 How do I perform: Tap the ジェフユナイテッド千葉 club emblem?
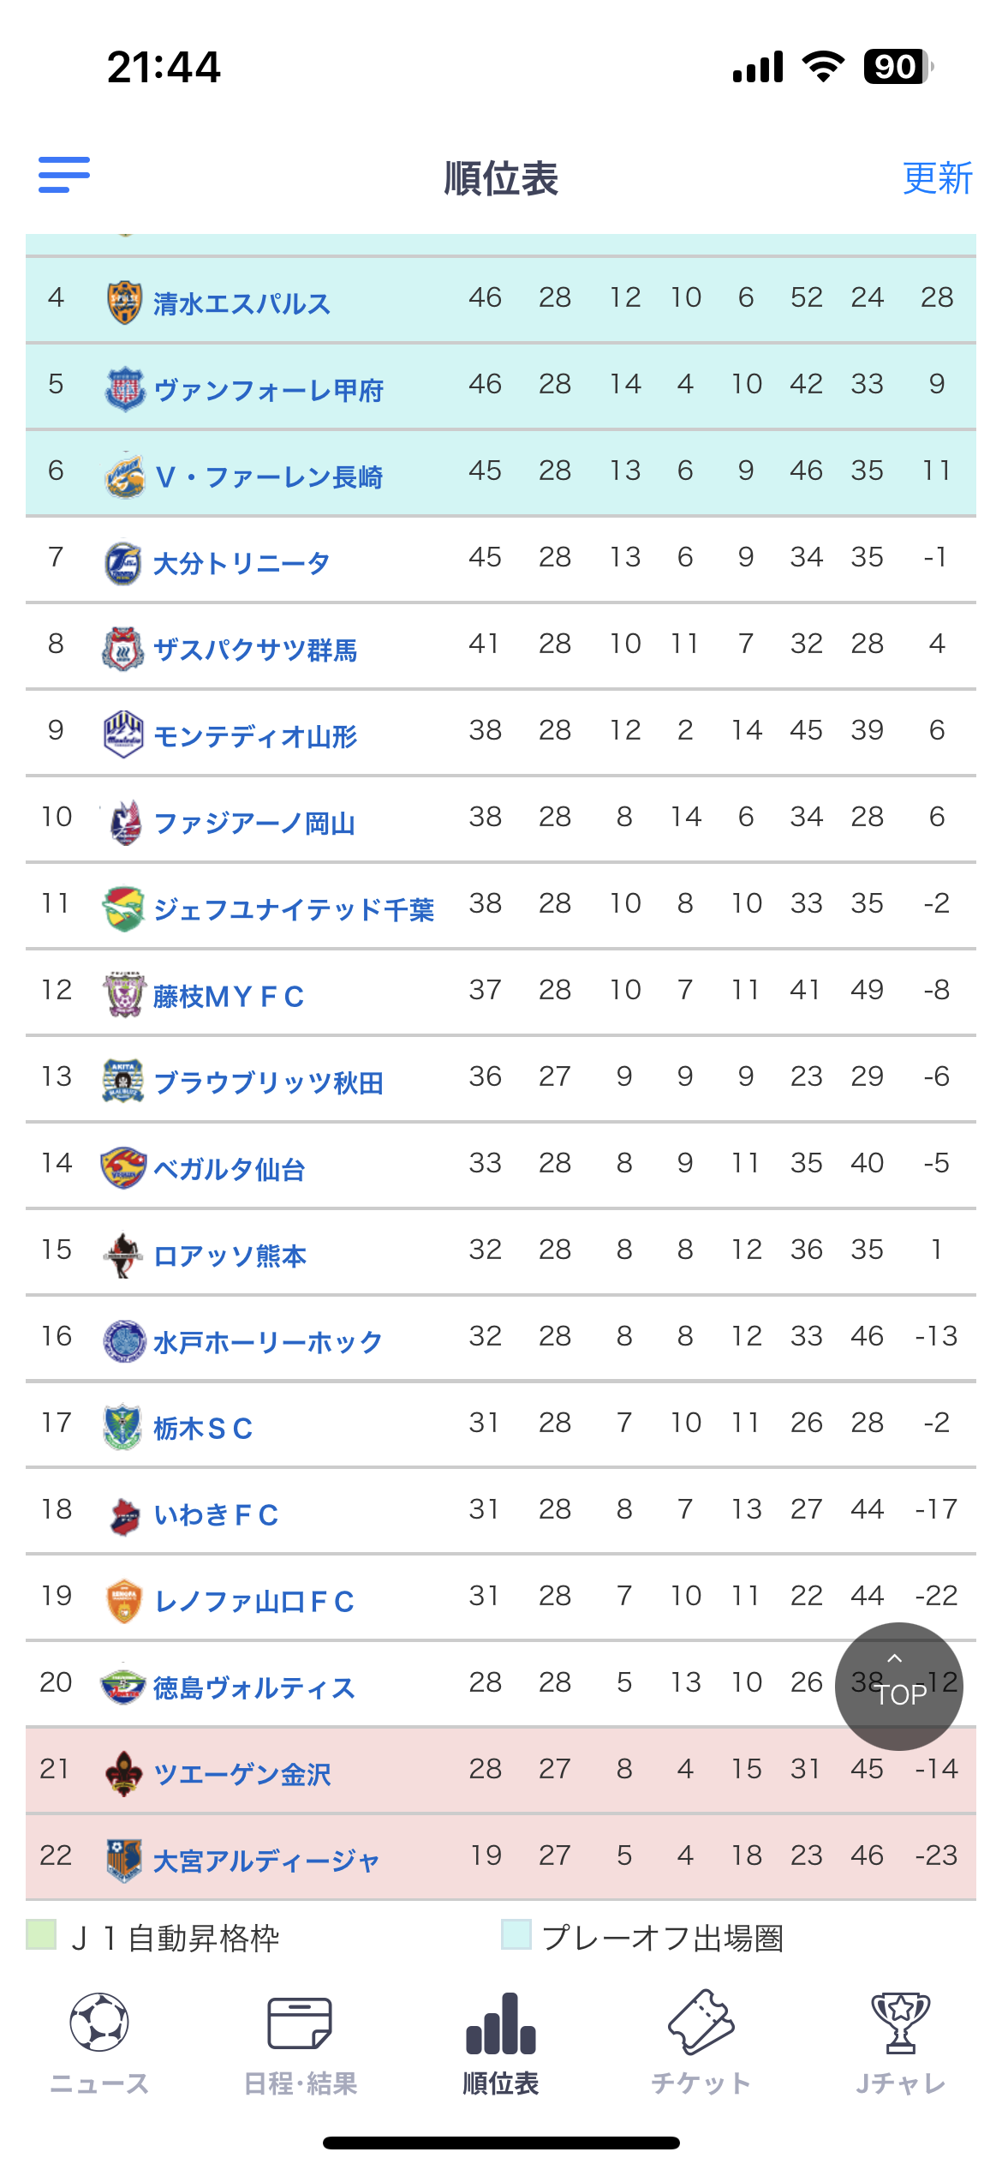123,908
